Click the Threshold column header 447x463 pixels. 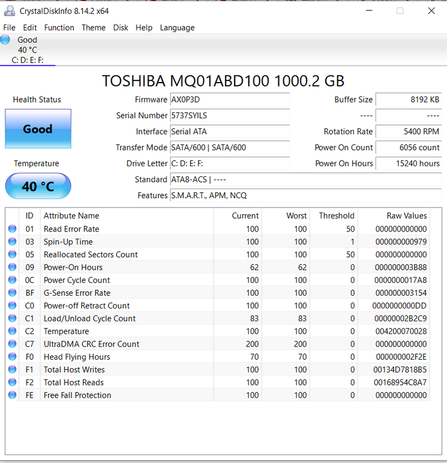click(x=334, y=216)
